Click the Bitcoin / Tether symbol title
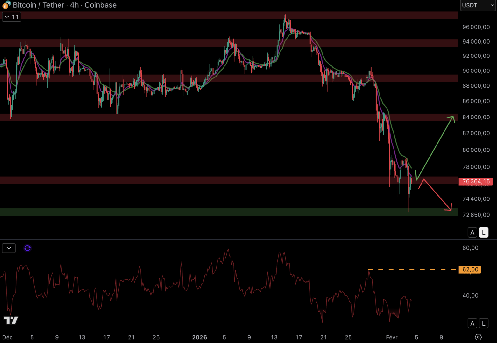497x343 pixels. point(65,5)
